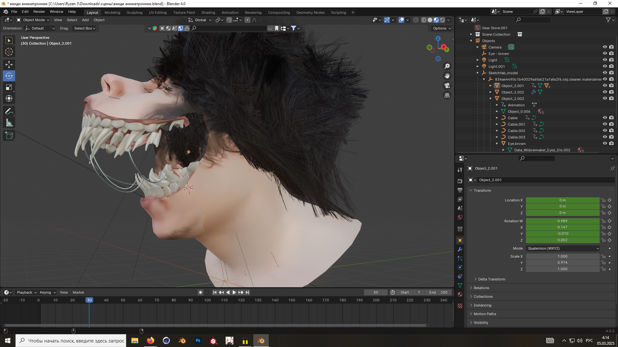The image size is (618, 347).
Task: Open the viewport Add menu
Action: click(x=85, y=20)
